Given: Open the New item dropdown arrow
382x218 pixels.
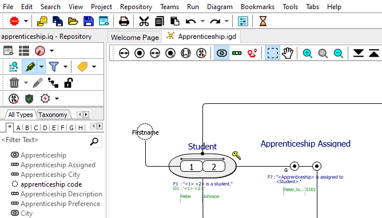Looking at the screenshot, I should coord(26,21).
